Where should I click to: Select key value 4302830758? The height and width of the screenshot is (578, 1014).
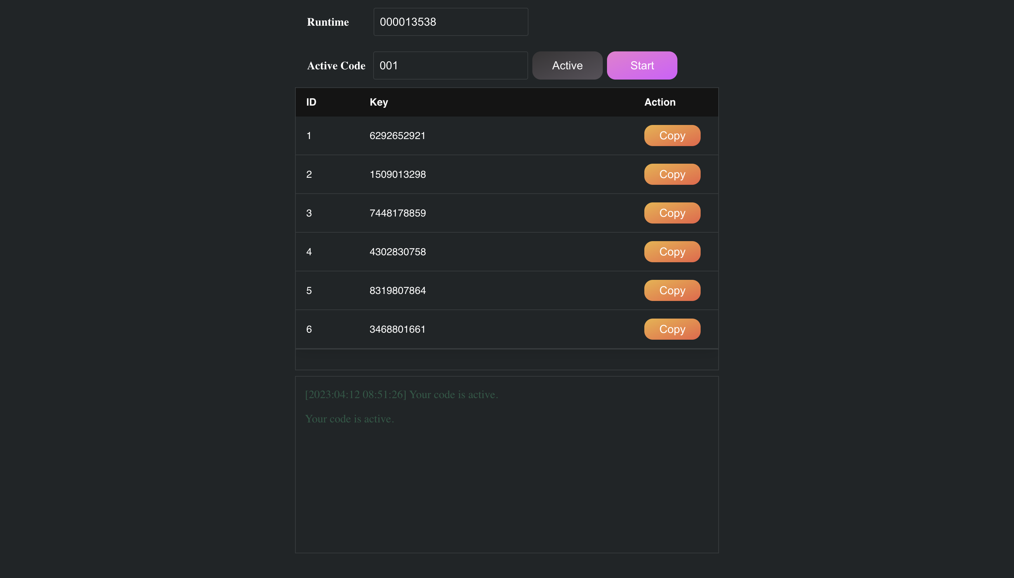click(398, 252)
